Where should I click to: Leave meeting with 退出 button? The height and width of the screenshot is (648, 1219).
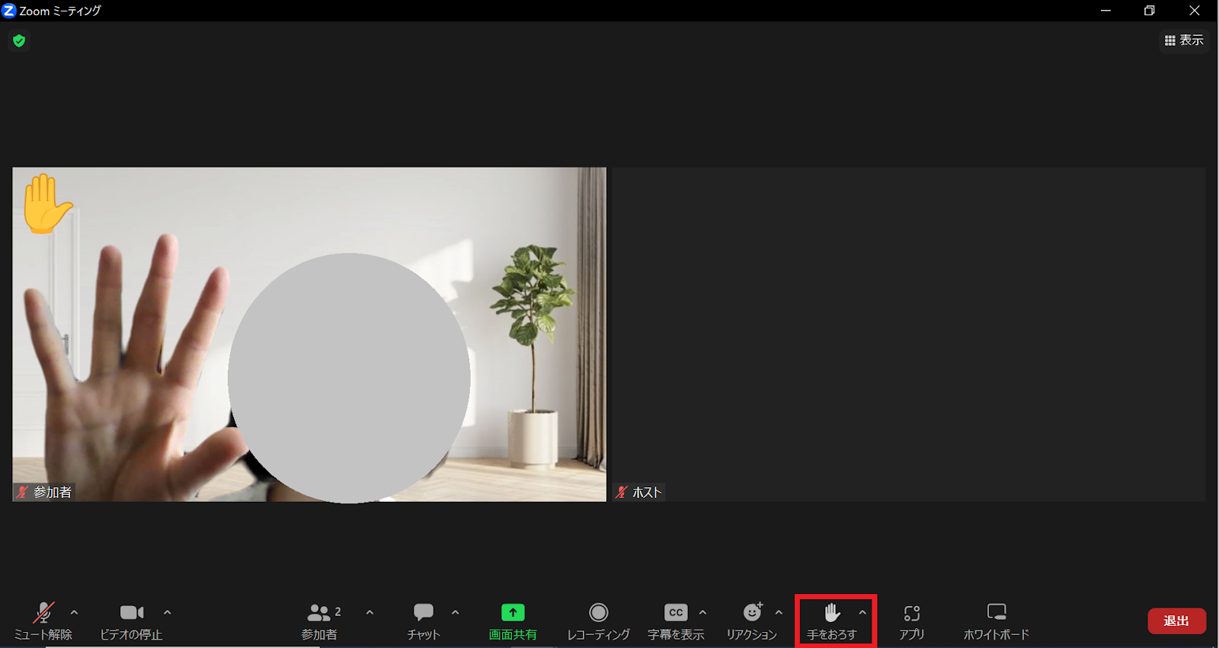point(1176,621)
